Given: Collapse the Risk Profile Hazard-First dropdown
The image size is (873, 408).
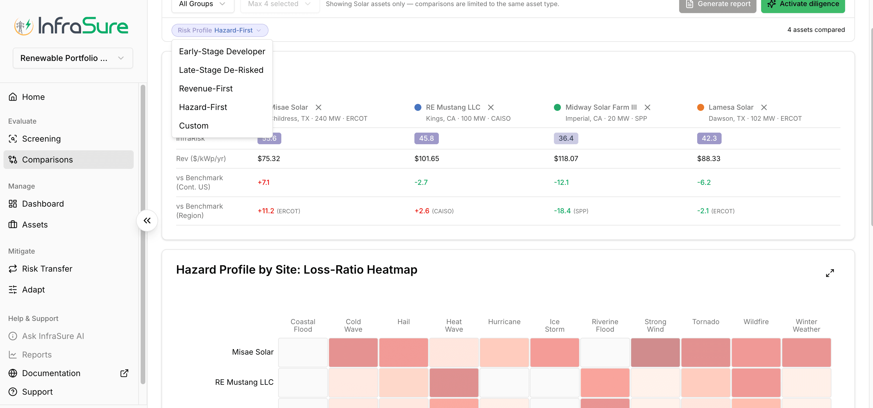Looking at the screenshot, I should [x=220, y=30].
